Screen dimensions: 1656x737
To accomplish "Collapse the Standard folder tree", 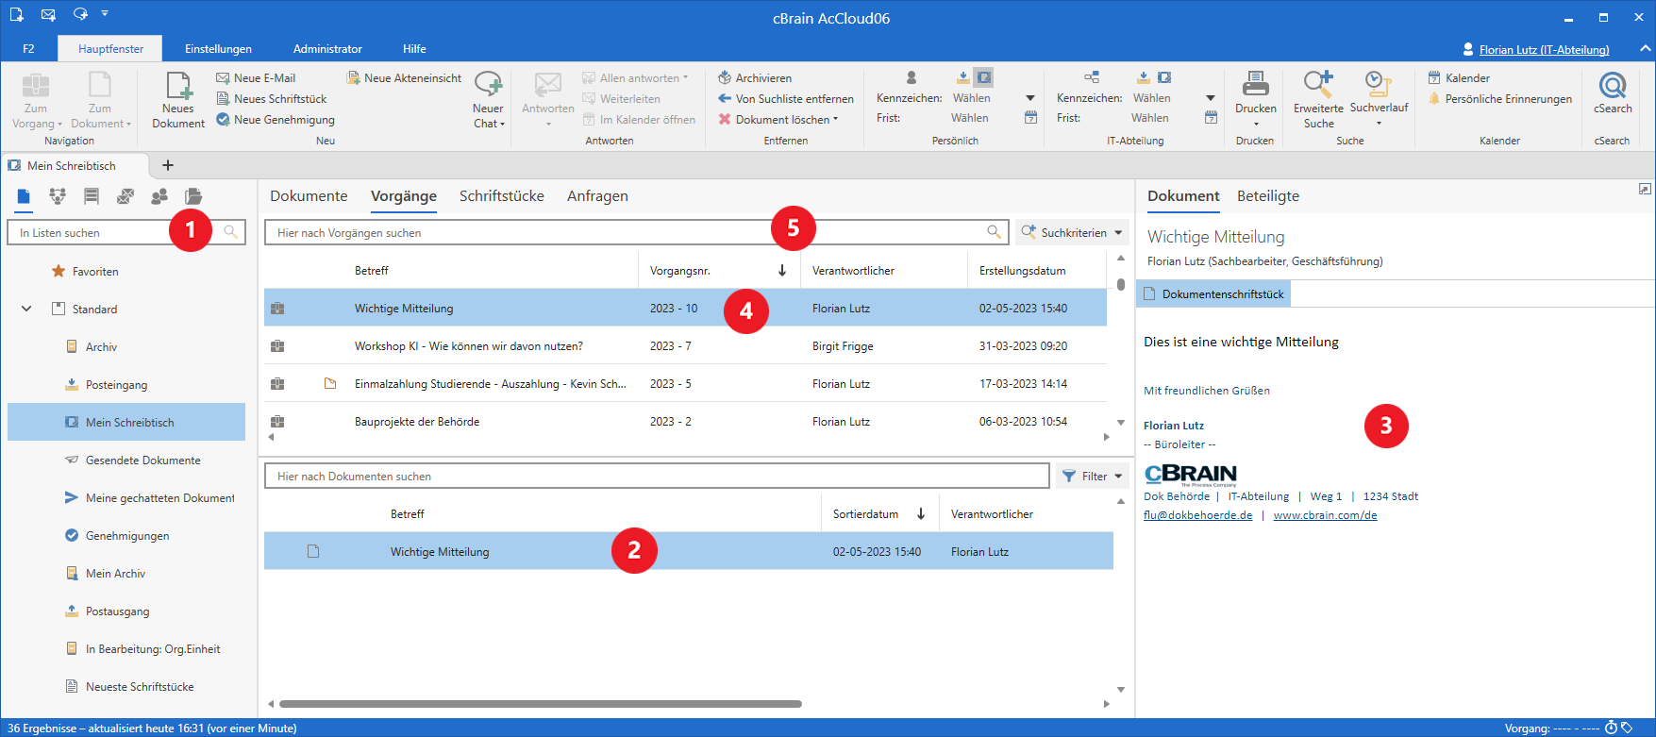I will point(26,309).
